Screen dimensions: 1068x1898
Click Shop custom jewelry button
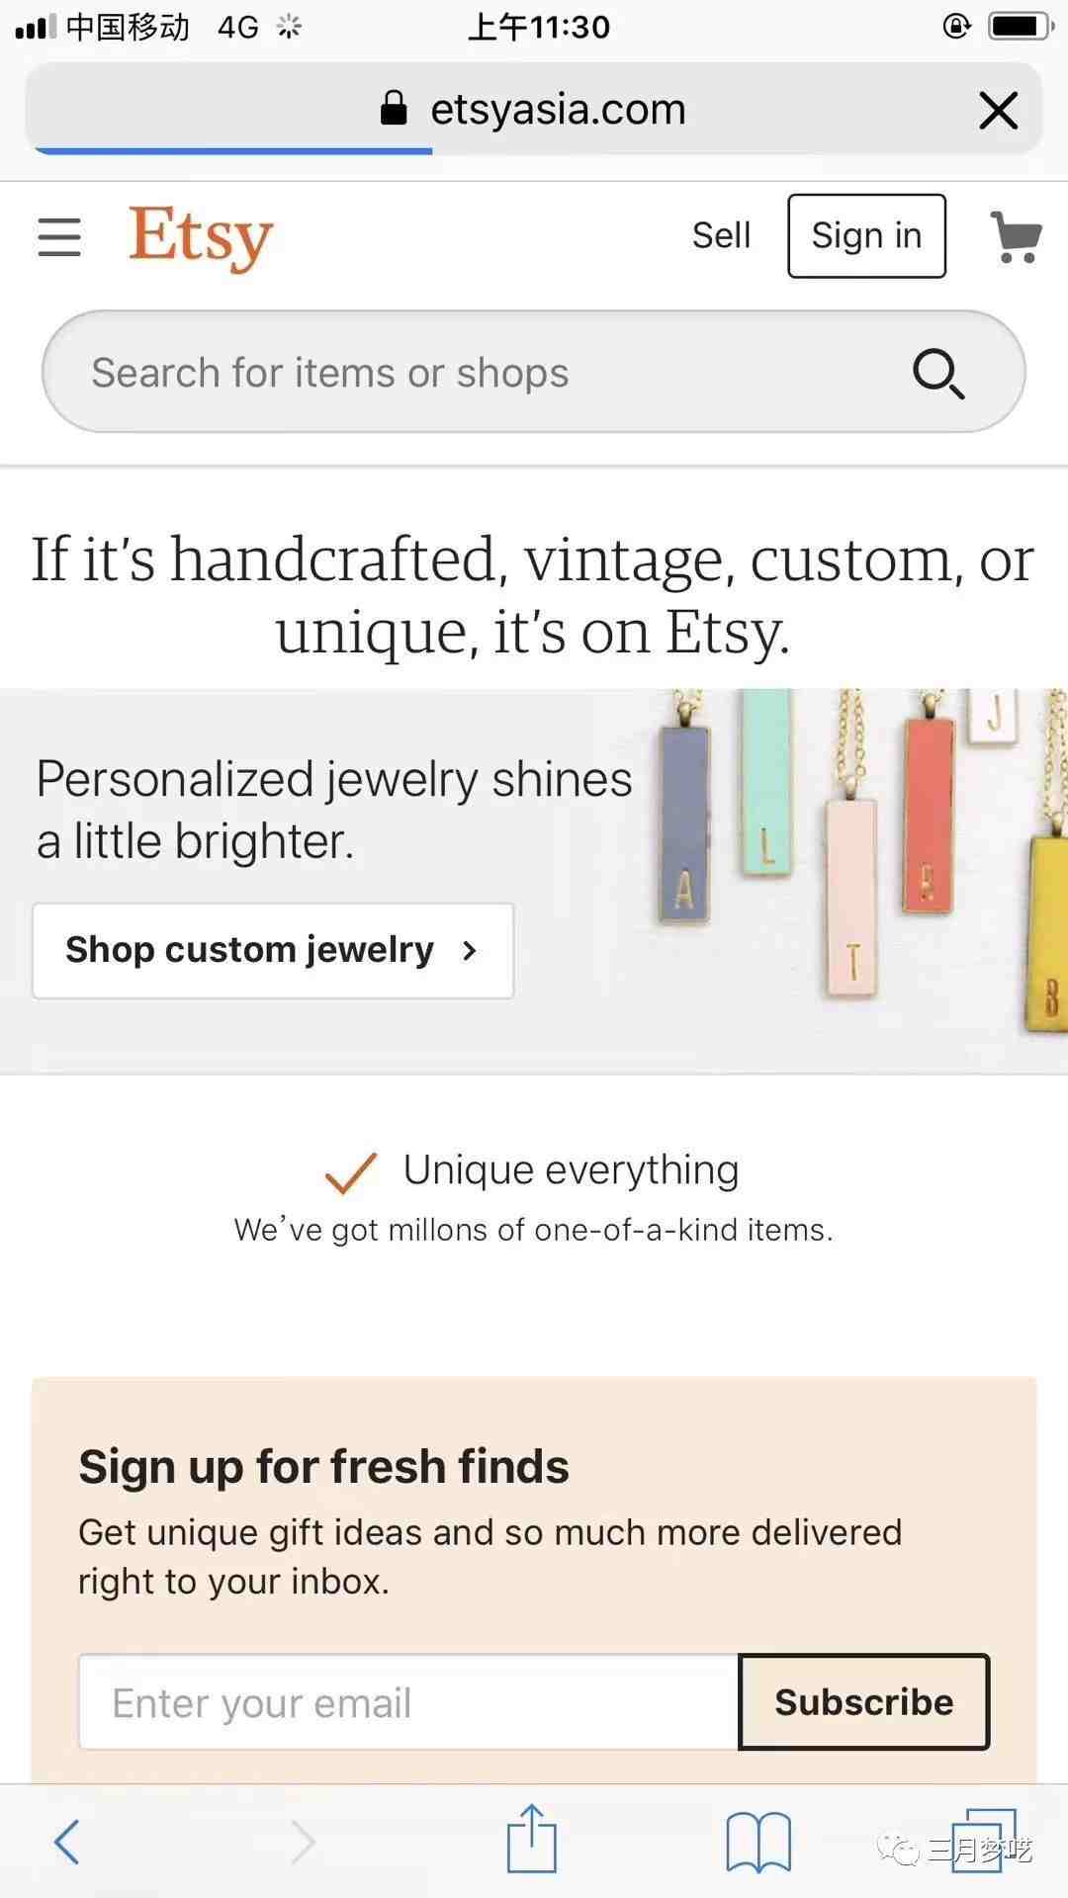click(x=273, y=950)
